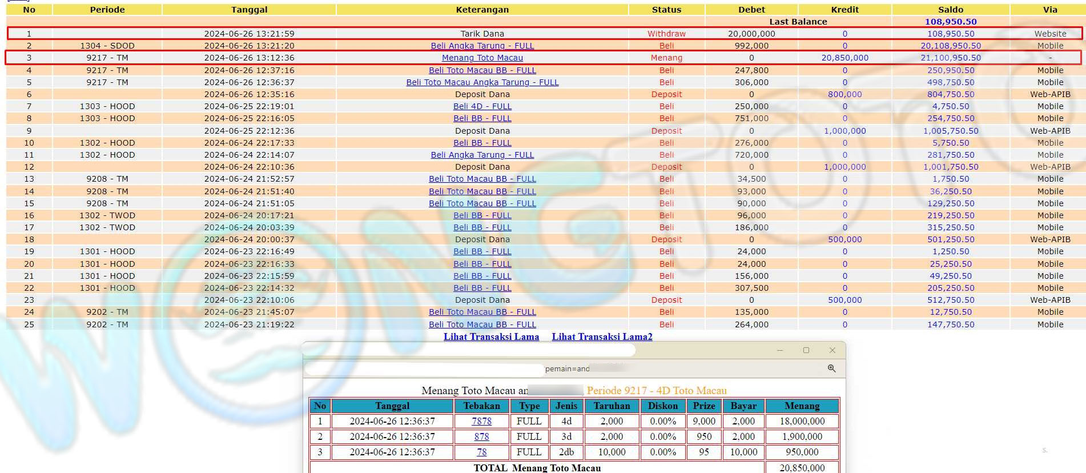Viewport: 1086px width, 473px height.
Task: Open Lihat Transaksi Lama link
Action: click(x=491, y=336)
